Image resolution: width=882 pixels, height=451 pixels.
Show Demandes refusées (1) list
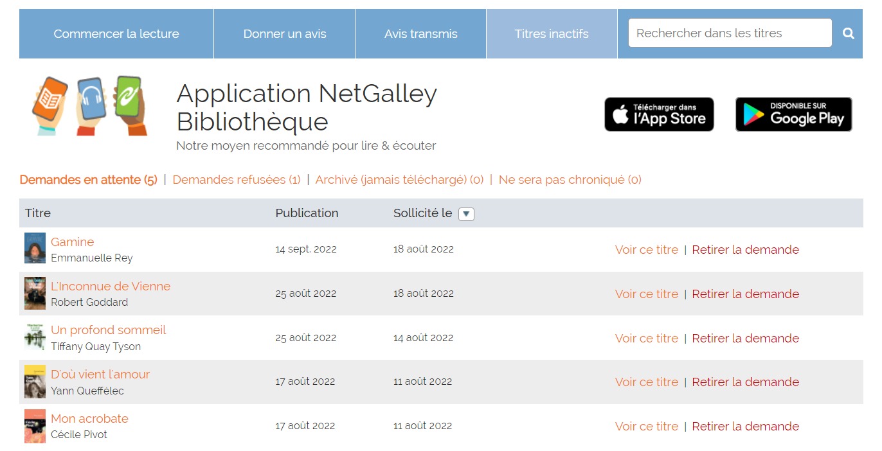tap(237, 180)
